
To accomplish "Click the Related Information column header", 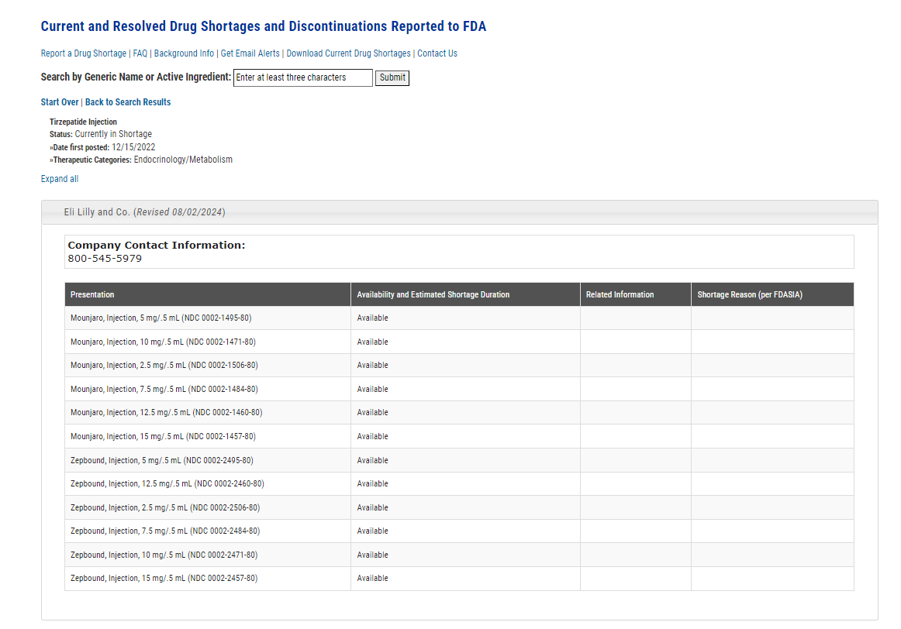I will click(x=620, y=294).
